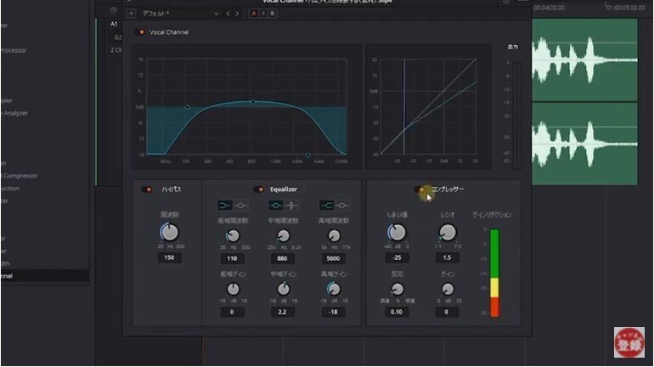
Task: Click the 高域周波数 knob
Action: point(334,235)
